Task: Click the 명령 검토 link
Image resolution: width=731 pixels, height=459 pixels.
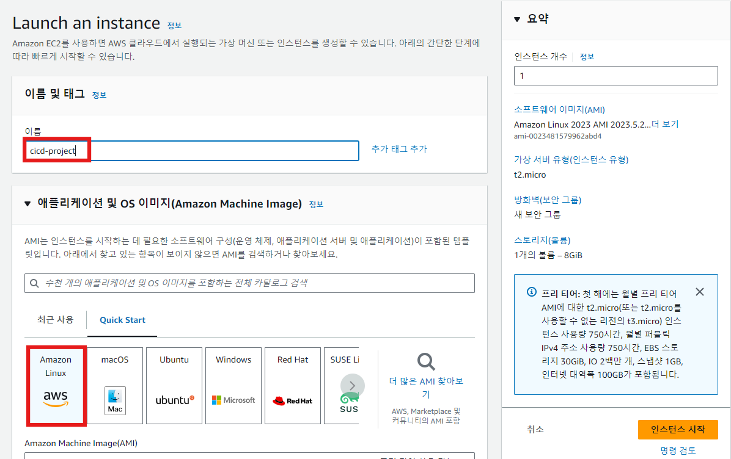Action: (677, 450)
